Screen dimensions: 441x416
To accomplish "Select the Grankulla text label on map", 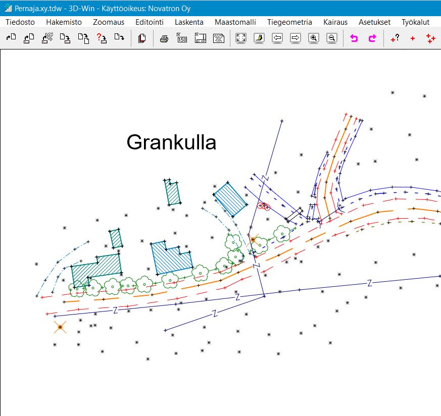I will [171, 142].
